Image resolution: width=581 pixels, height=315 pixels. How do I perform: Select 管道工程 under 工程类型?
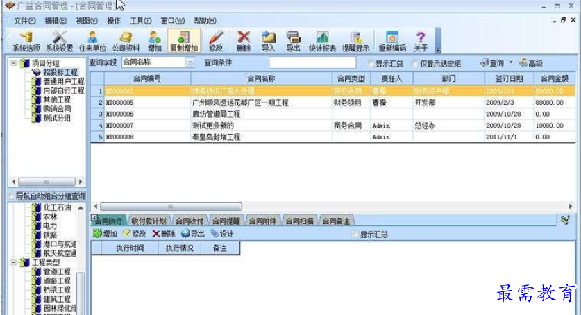57,272
